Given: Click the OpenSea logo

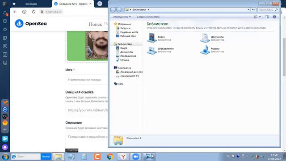Looking at the screenshot, I should (x=31, y=24).
